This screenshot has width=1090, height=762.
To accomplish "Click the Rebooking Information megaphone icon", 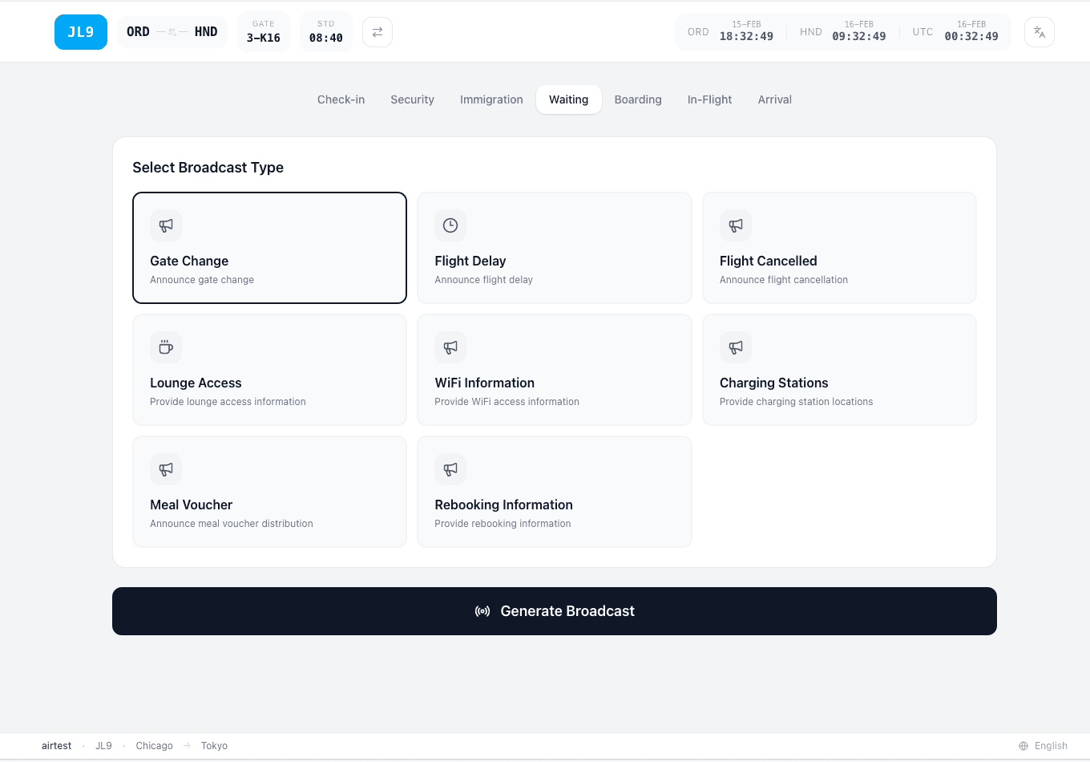I will click(450, 469).
